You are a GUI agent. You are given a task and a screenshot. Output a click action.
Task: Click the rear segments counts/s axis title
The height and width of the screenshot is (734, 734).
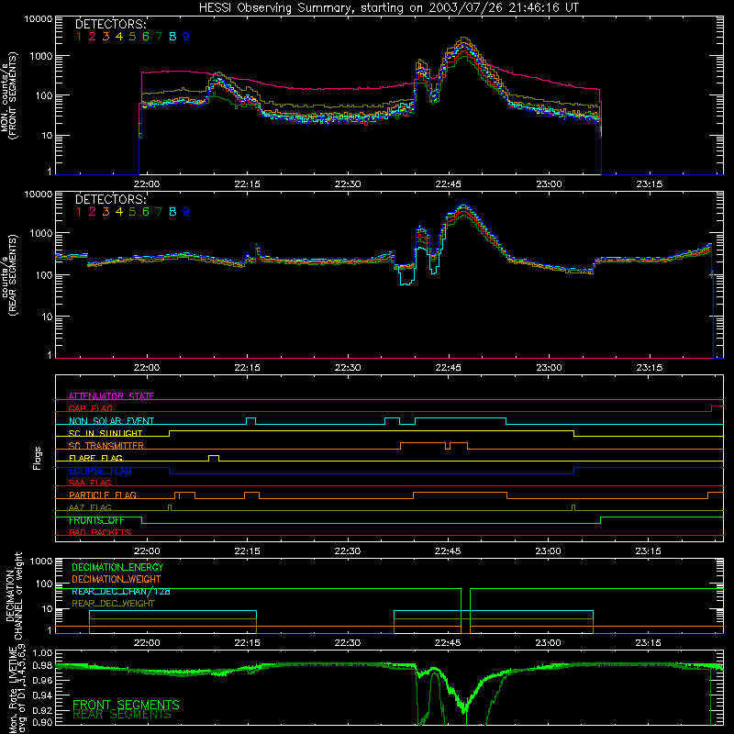click(x=8, y=274)
